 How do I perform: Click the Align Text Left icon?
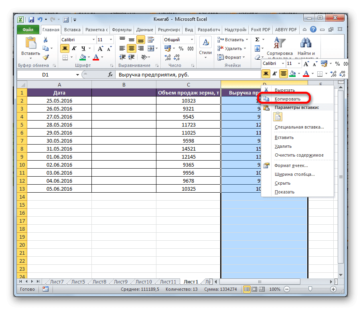[122, 48]
